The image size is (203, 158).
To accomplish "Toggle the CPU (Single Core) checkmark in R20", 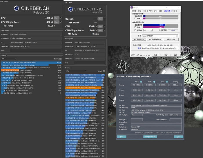I will 61,22.
